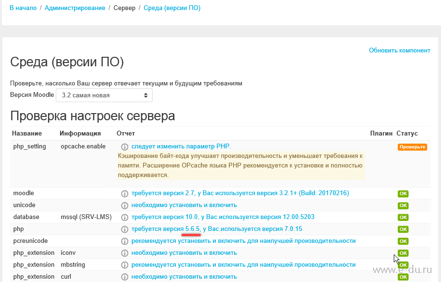Open Администрирование breadcrumb link
The image size is (441, 282).
(x=75, y=8)
